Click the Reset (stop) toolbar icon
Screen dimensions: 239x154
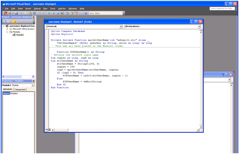[x=57, y=13]
